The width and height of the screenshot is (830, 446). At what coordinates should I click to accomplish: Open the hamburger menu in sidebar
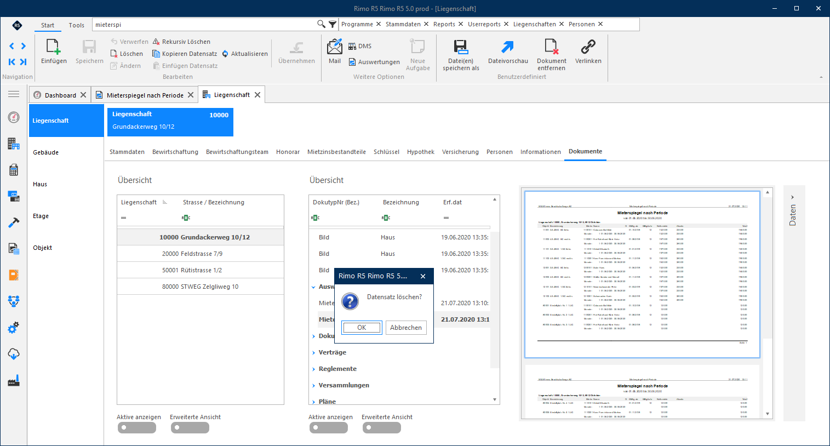[14, 94]
